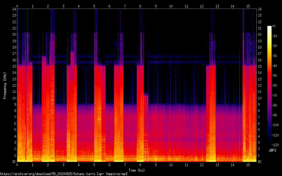Click the "5" tick on the bottom time axis
This screenshot has width=282, height=176.
tap(94, 165)
